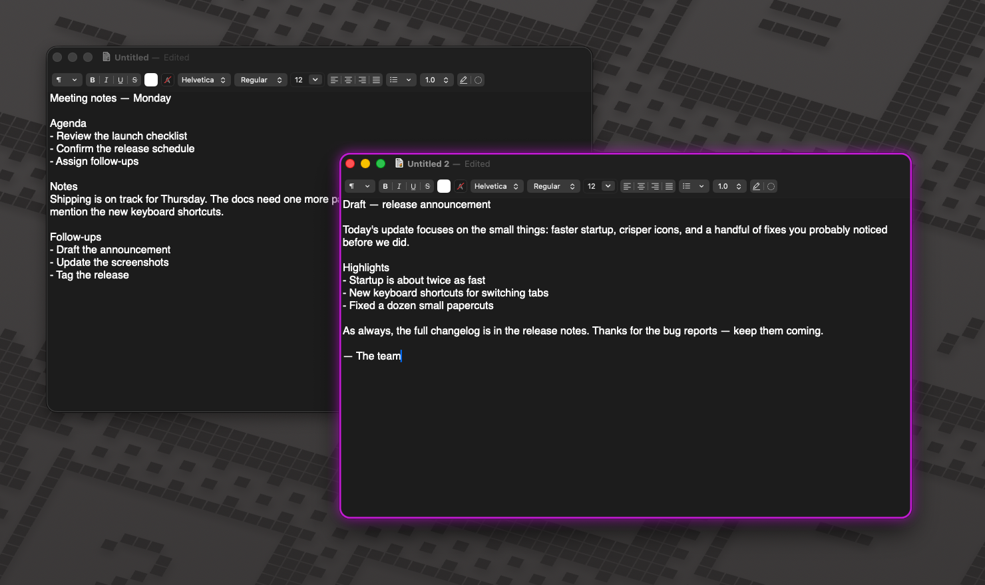Image resolution: width=985 pixels, height=585 pixels.
Task: Click the "Highlights" line in Untitled 2
Action: [x=366, y=268]
